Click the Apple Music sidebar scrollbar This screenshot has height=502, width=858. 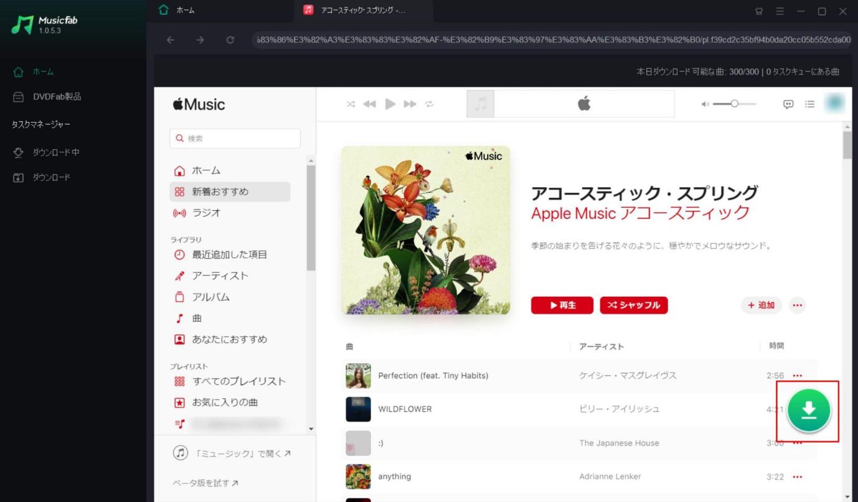click(311, 218)
